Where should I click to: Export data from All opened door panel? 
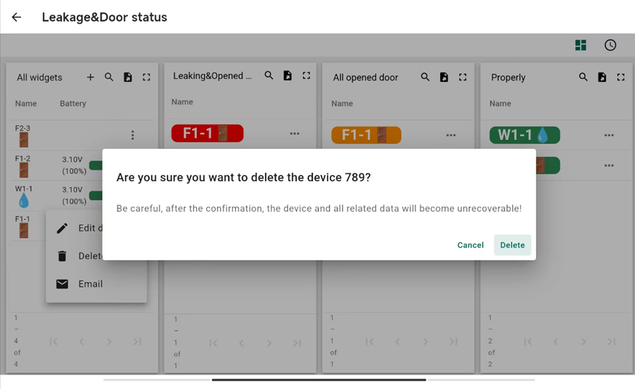[444, 77]
